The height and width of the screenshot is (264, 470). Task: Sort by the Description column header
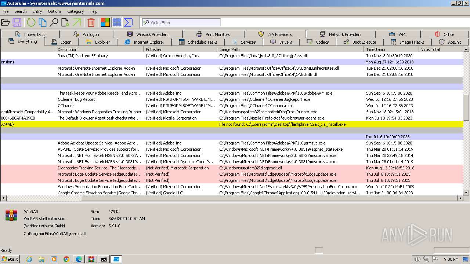click(100, 49)
